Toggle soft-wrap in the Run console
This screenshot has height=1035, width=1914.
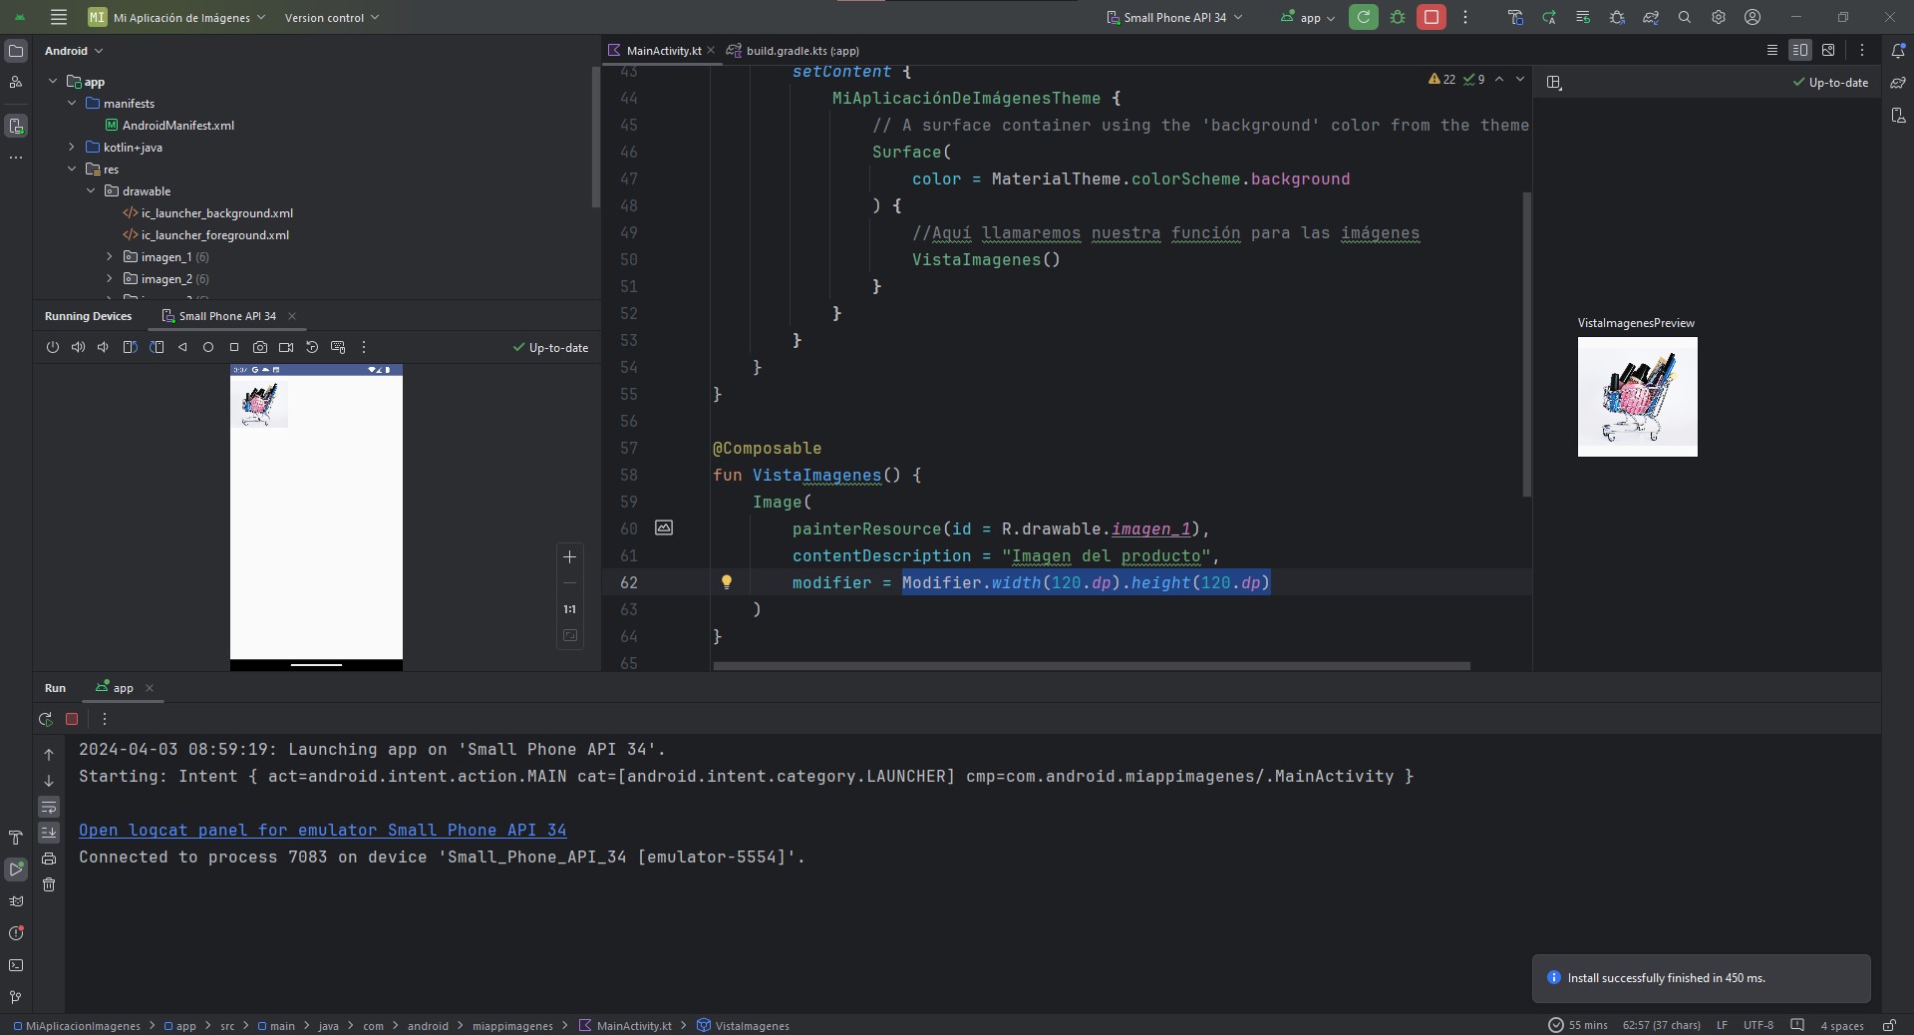pos(49,807)
